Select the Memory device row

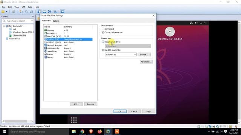point(68,30)
